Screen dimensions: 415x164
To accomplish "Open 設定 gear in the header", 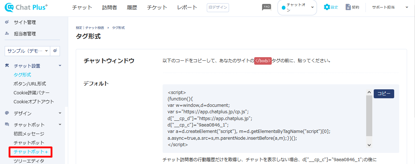I will coord(331,8).
